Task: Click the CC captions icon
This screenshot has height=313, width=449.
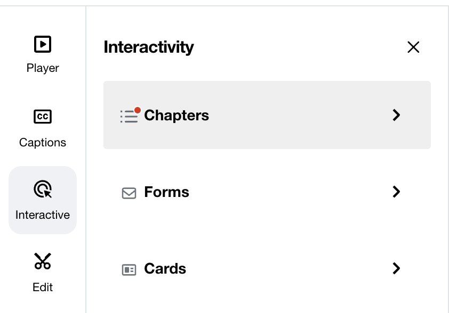Action: 43,117
